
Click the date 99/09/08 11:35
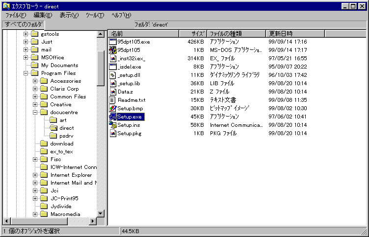click(x=288, y=100)
